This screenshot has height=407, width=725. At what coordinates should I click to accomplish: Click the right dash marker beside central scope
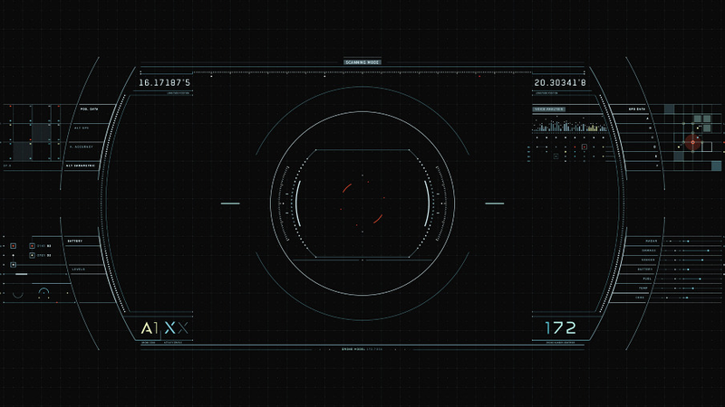tap(494, 203)
